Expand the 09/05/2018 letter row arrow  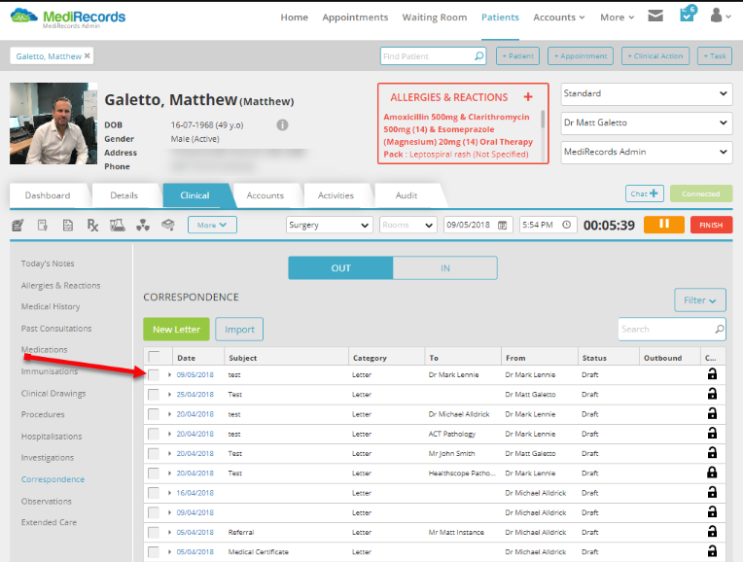169,374
